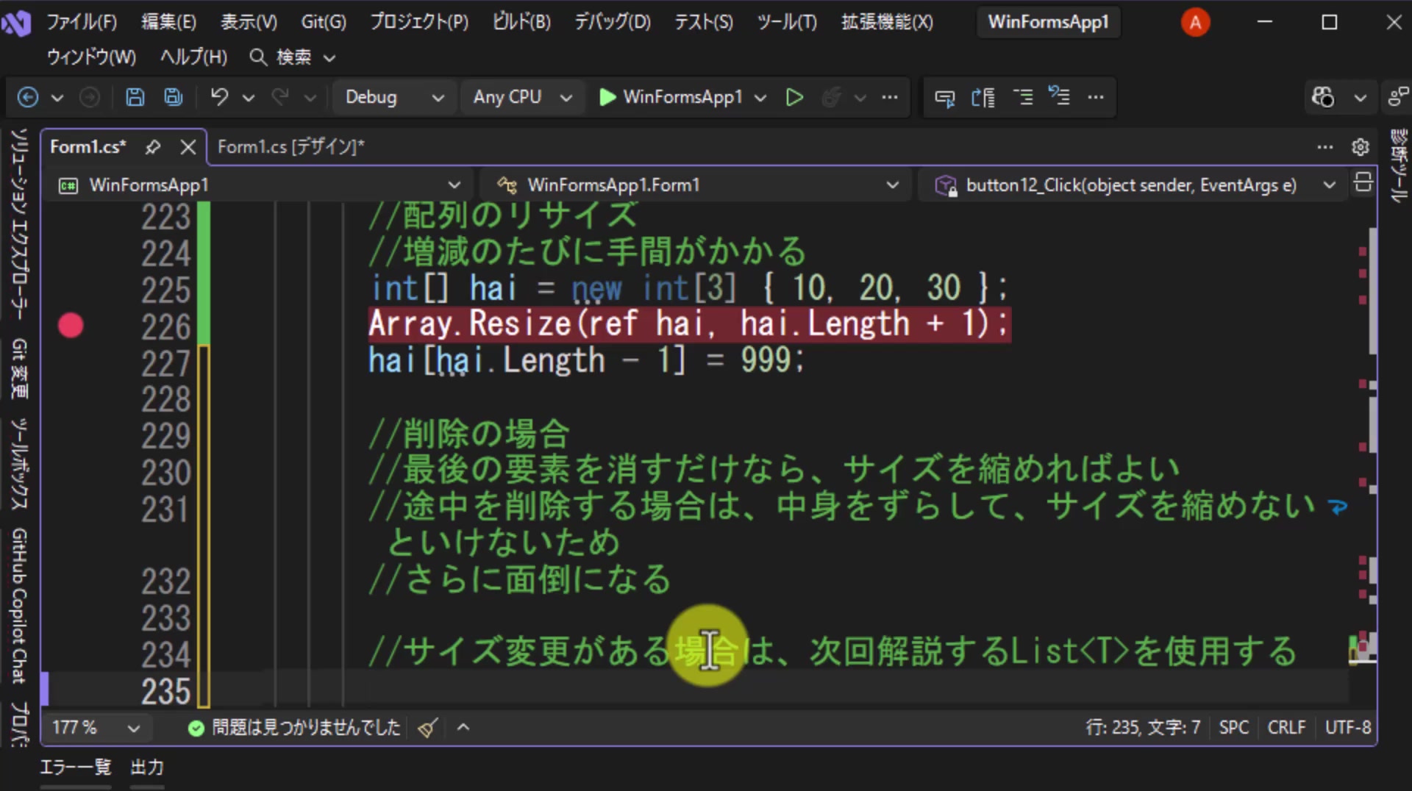Open user account avatar A
The width and height of the screenshot is (1412, 791).
[x=1195, y=23]
